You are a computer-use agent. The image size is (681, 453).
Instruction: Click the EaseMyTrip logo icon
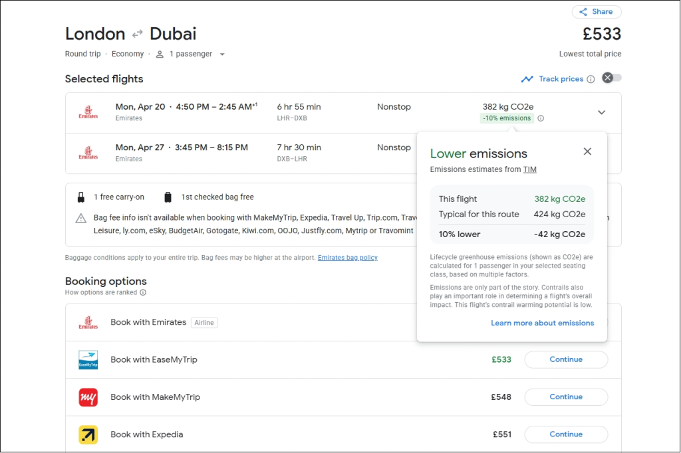click(88, 360)
